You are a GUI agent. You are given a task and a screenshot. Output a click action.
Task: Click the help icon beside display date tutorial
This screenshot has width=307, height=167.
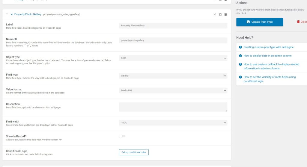(240, 56)
